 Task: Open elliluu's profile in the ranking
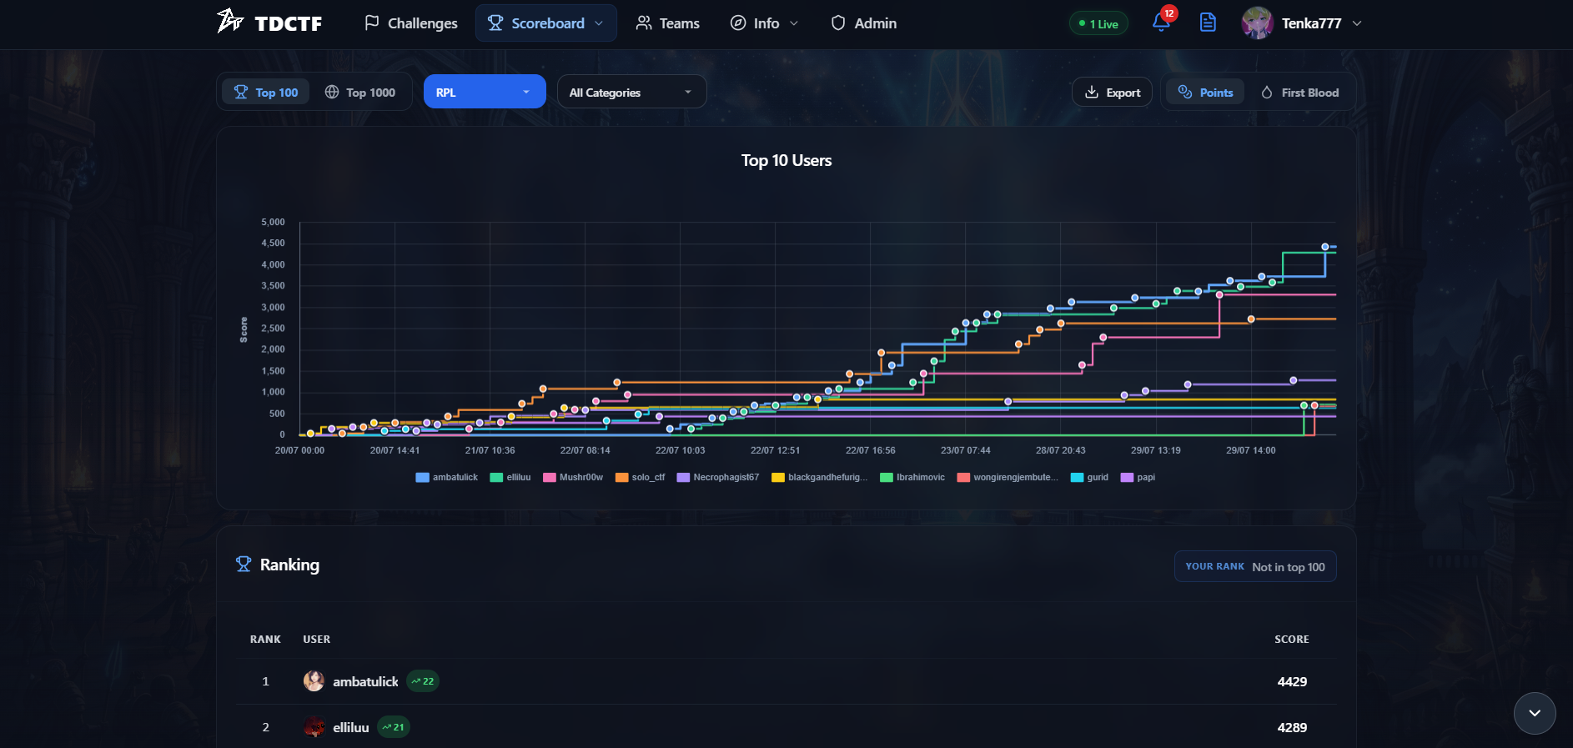click(x=350, y=727)
